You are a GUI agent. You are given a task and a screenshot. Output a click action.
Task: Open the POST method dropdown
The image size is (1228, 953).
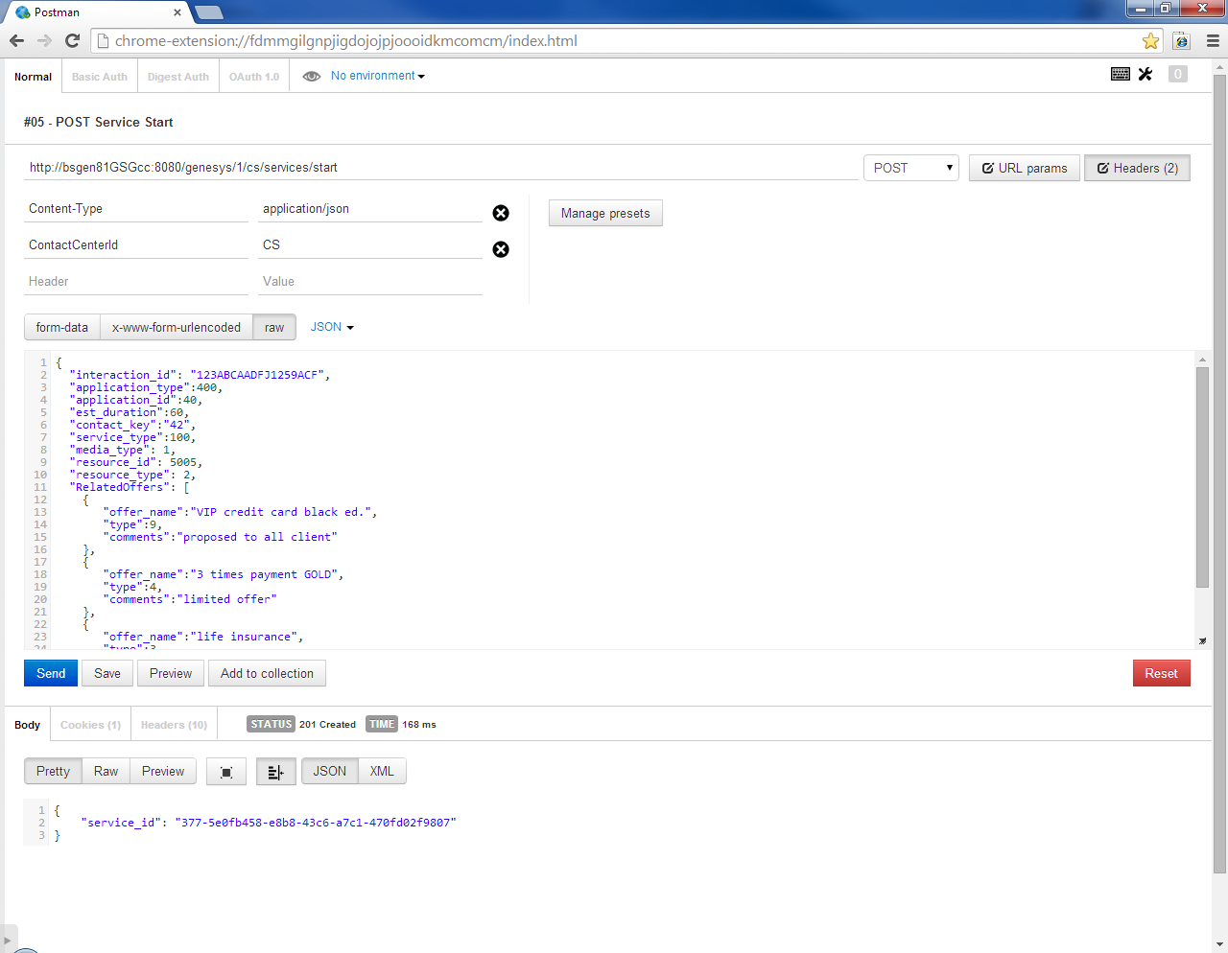tap(910, 168)
